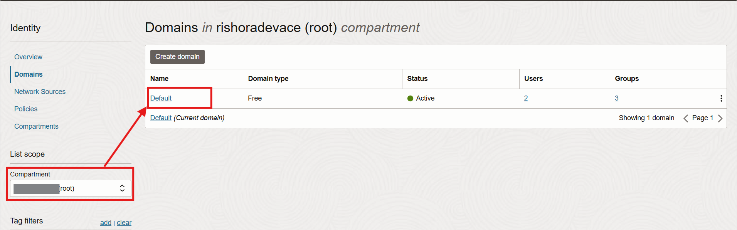Open the Policies page
Image resolution: width=737 pixels, height=230 pixels.
coord(25,109)
